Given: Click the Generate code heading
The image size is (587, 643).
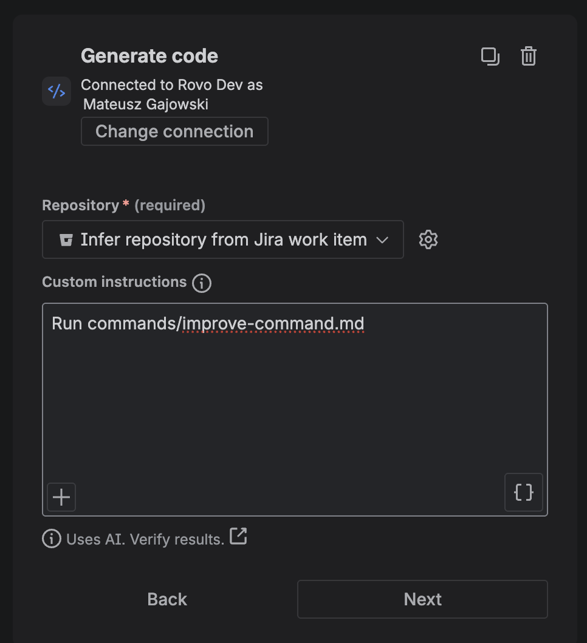Looking at the screenshot, I should click(149, 56).
